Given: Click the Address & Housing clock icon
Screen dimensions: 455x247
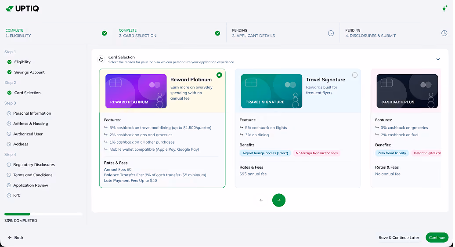Looking at the screenshot, I should tap(9, 123).
